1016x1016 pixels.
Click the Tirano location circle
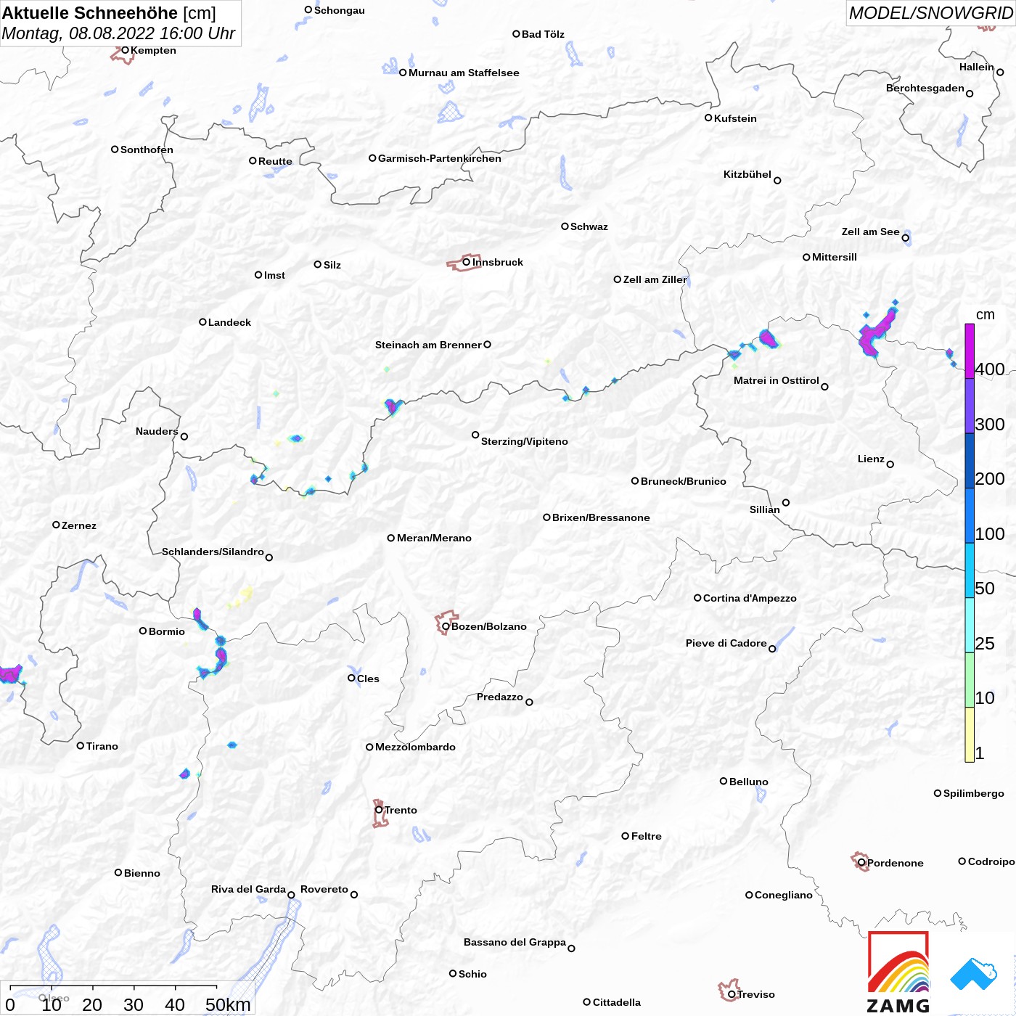pos(81,745)
